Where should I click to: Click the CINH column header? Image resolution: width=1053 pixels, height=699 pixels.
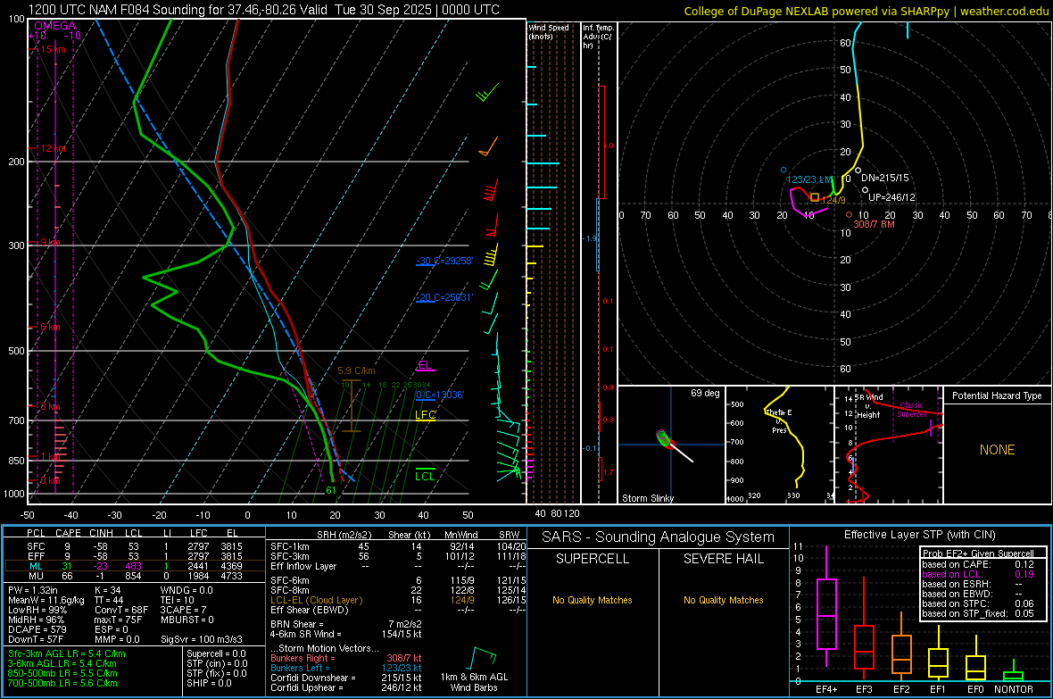click(101, 533)
